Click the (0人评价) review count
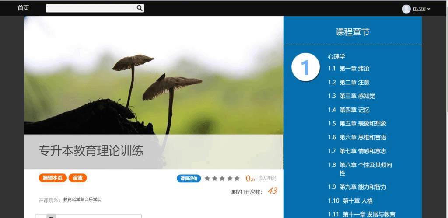The width and height of the screenshot is (448, 218). tap(267, 179)
